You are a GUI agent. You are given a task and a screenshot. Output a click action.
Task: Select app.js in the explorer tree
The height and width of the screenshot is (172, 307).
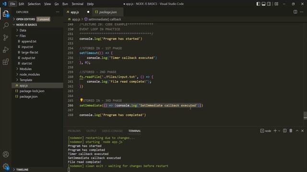point(37,86)
